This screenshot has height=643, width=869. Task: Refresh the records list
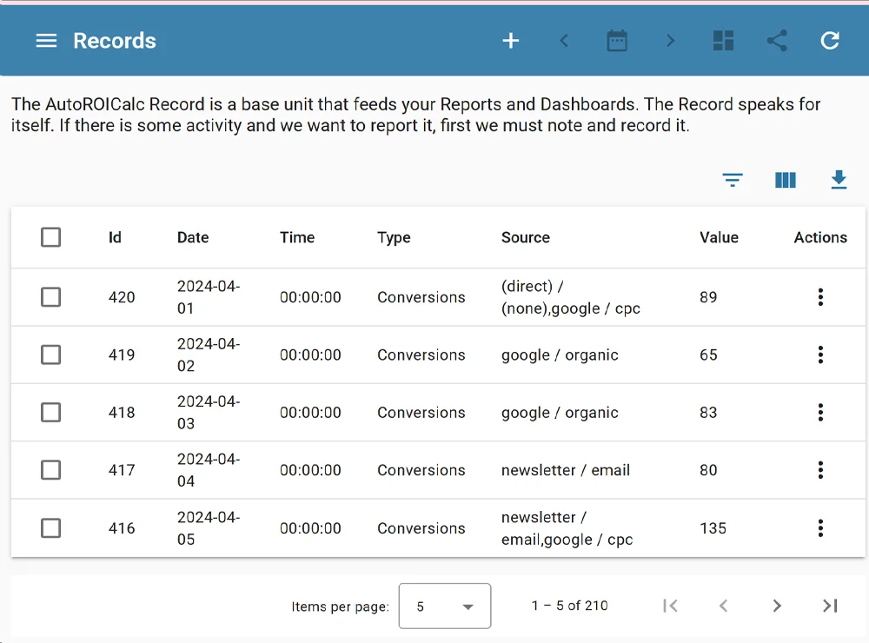coord(829,40)
